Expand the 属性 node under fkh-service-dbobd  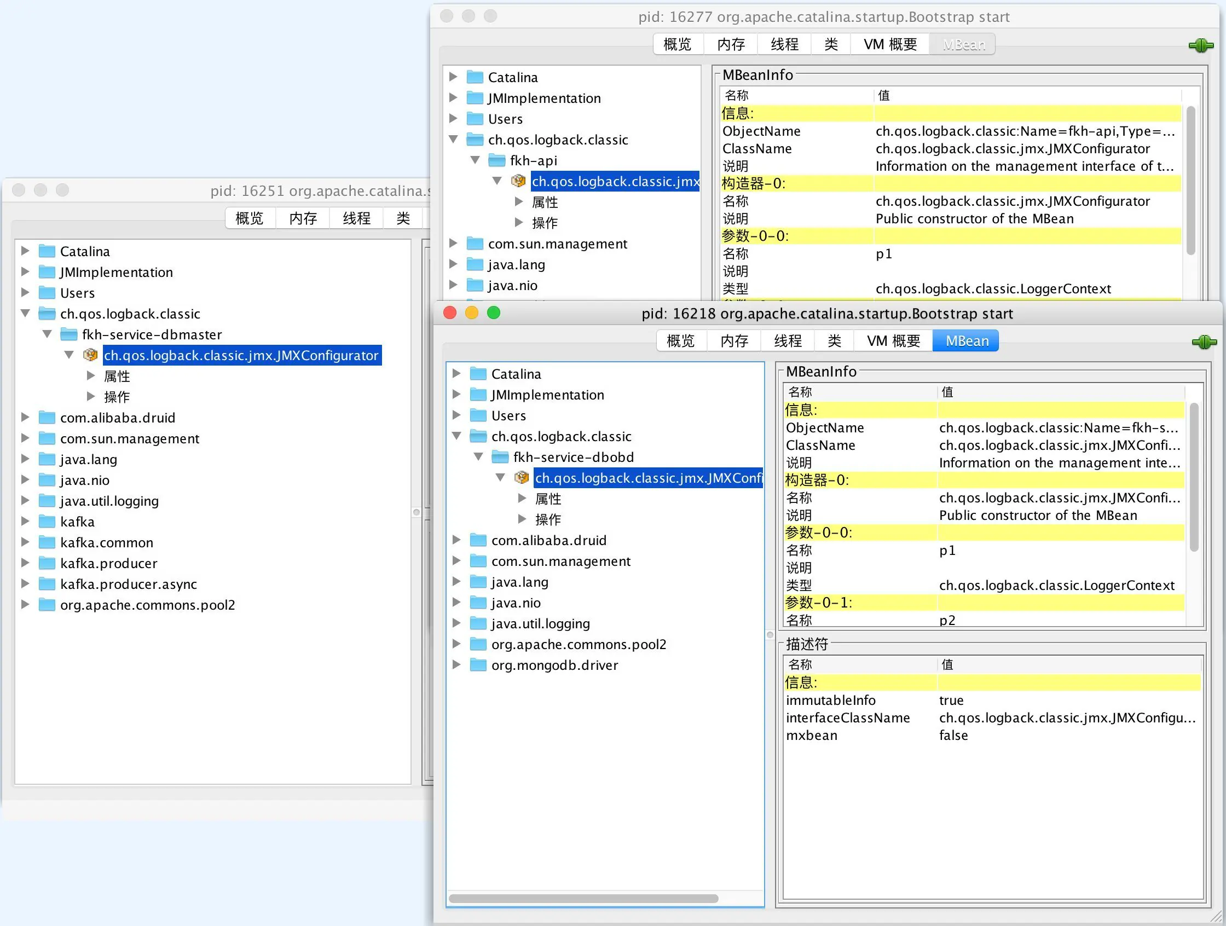[522, 499]
